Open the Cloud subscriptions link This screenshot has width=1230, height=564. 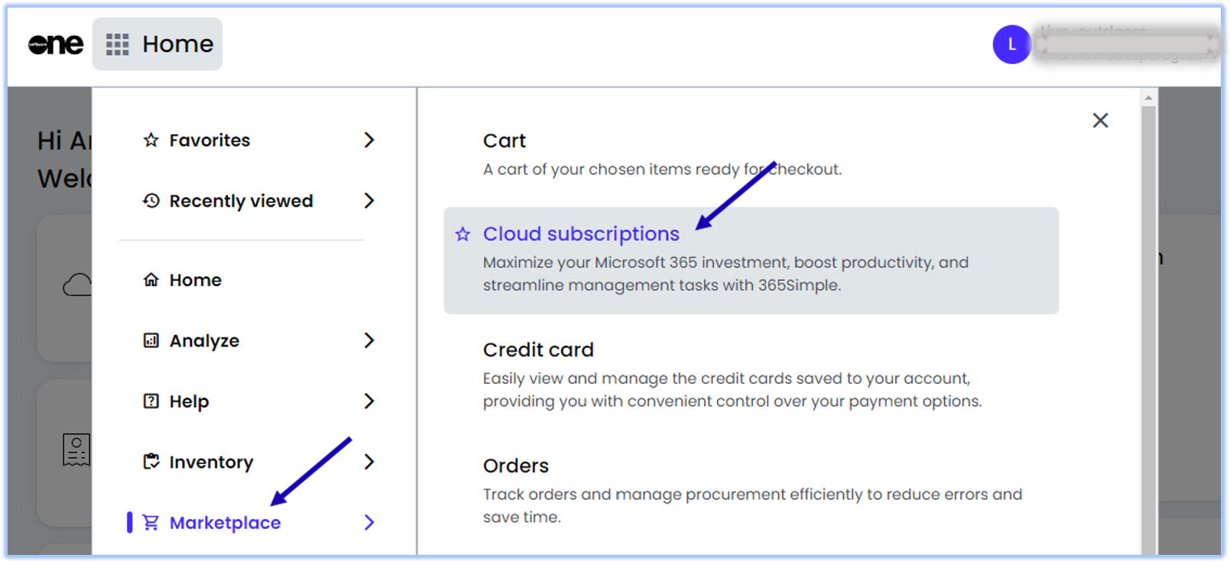click(581, 234)
